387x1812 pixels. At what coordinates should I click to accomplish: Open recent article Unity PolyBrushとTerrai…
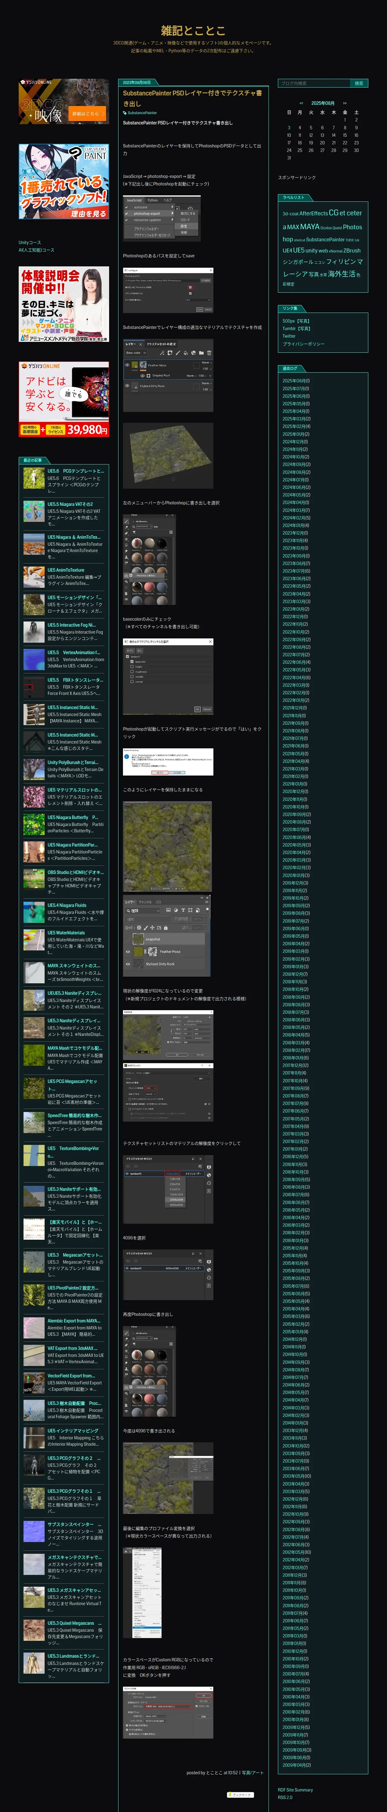[73, 763]
